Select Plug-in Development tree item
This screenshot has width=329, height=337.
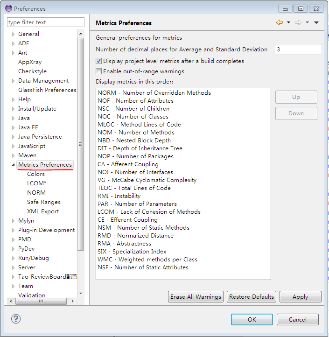[x=46, y=230]
